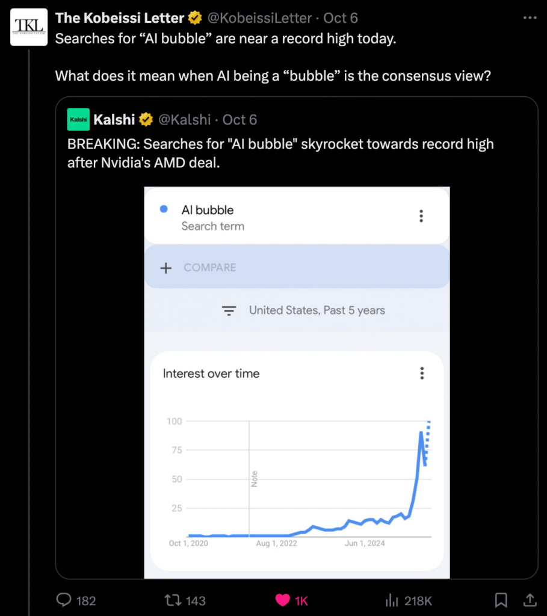Toggle the pink like heart
Viewport: 547px width, 616px height.
(282, 600)
